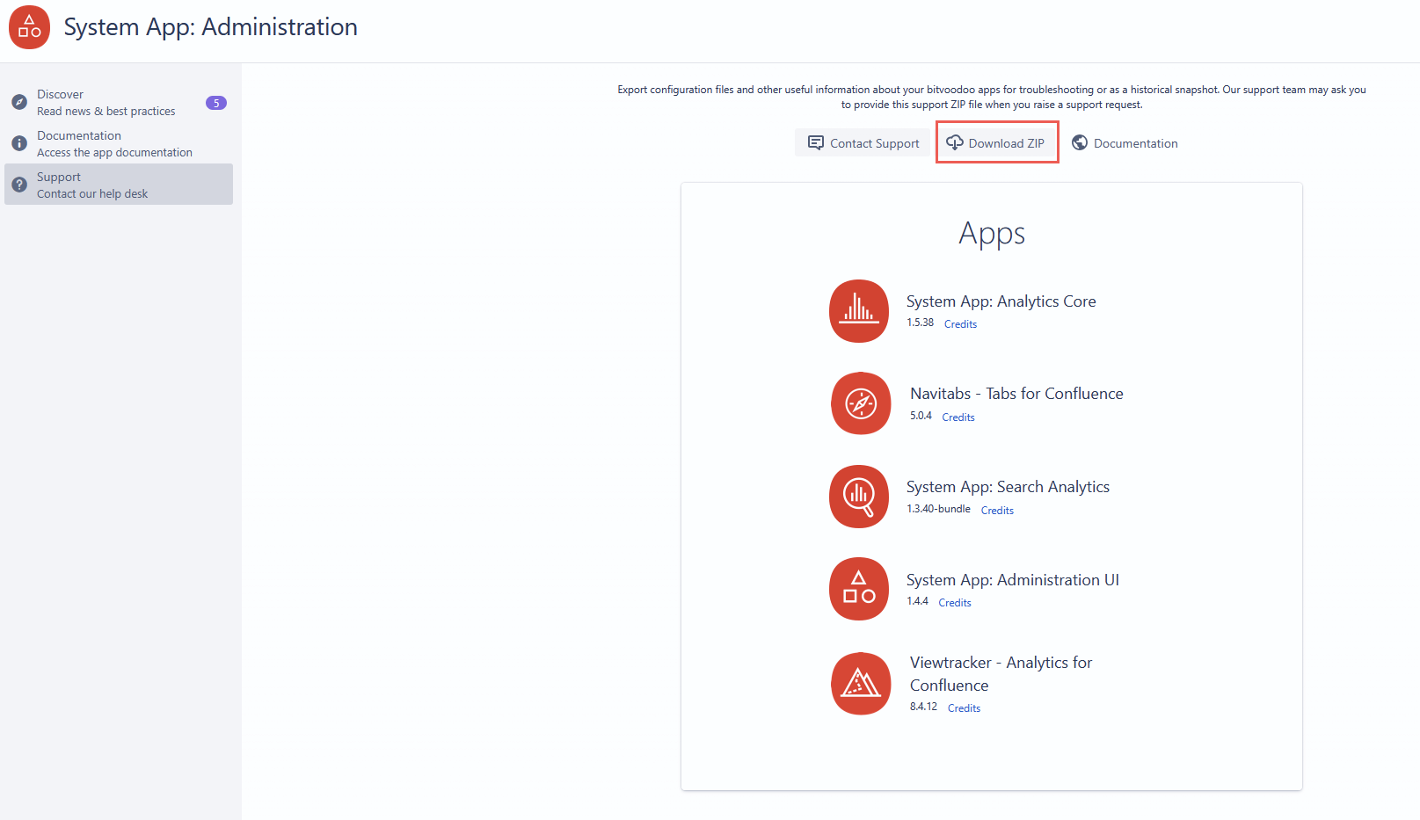The image size is (1420, 820).
Task: Click the Administration UI shapes icon
Action: 859,589
